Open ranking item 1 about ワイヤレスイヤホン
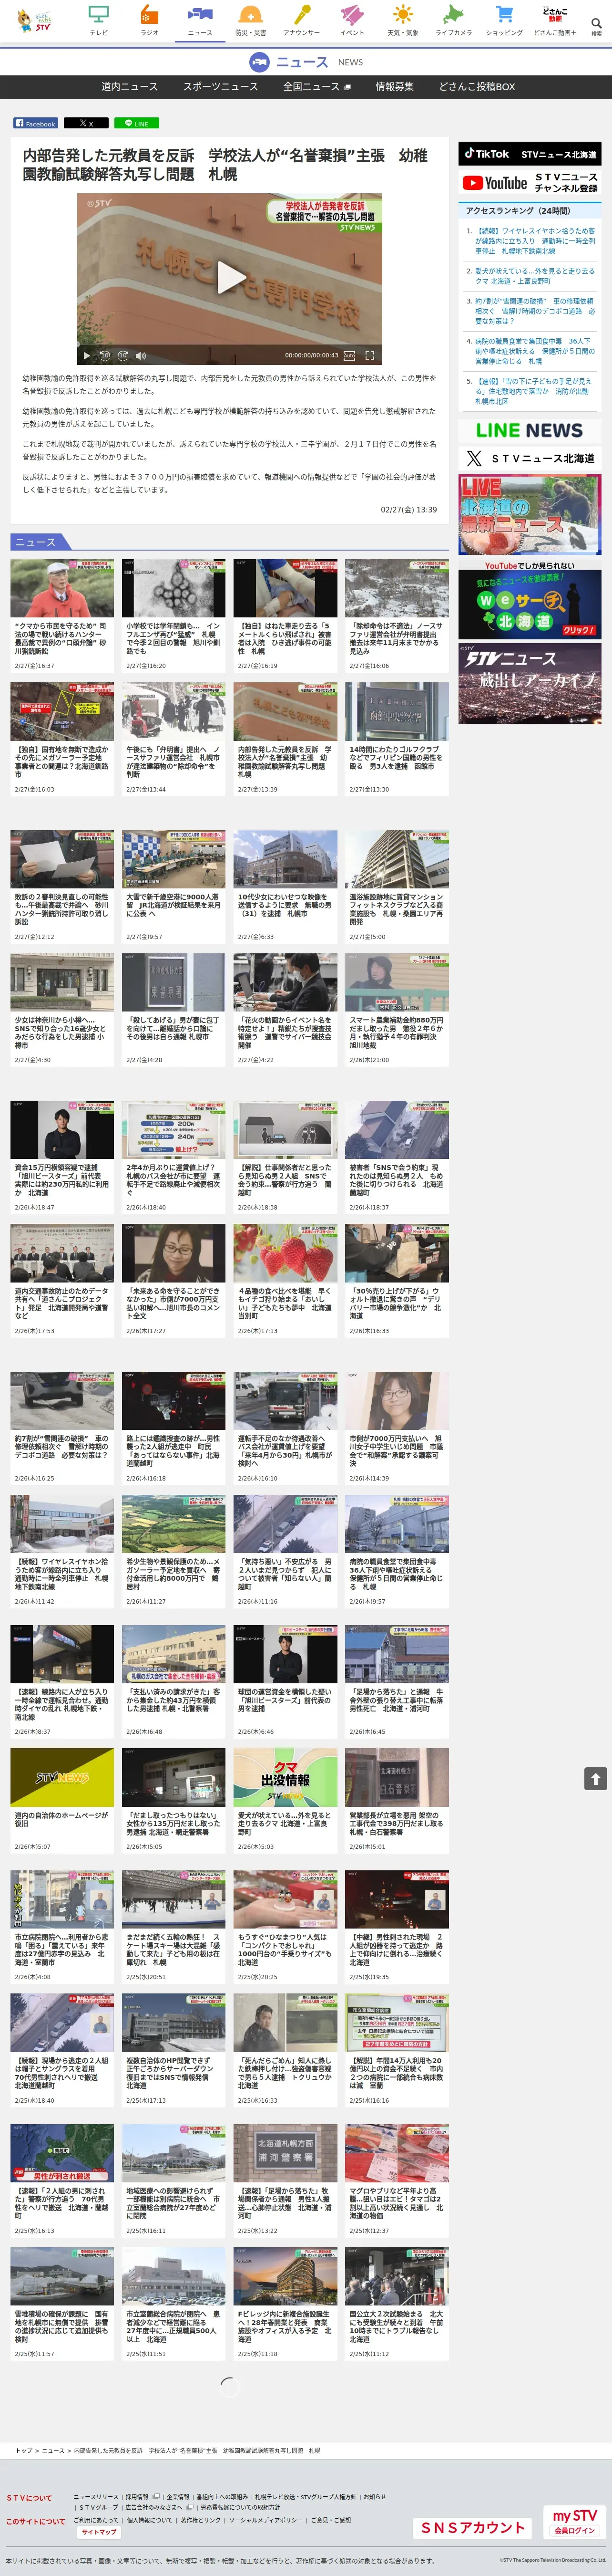Image resolution: width=612 pixels, height=2576 pixels. (x=534, y=241)
